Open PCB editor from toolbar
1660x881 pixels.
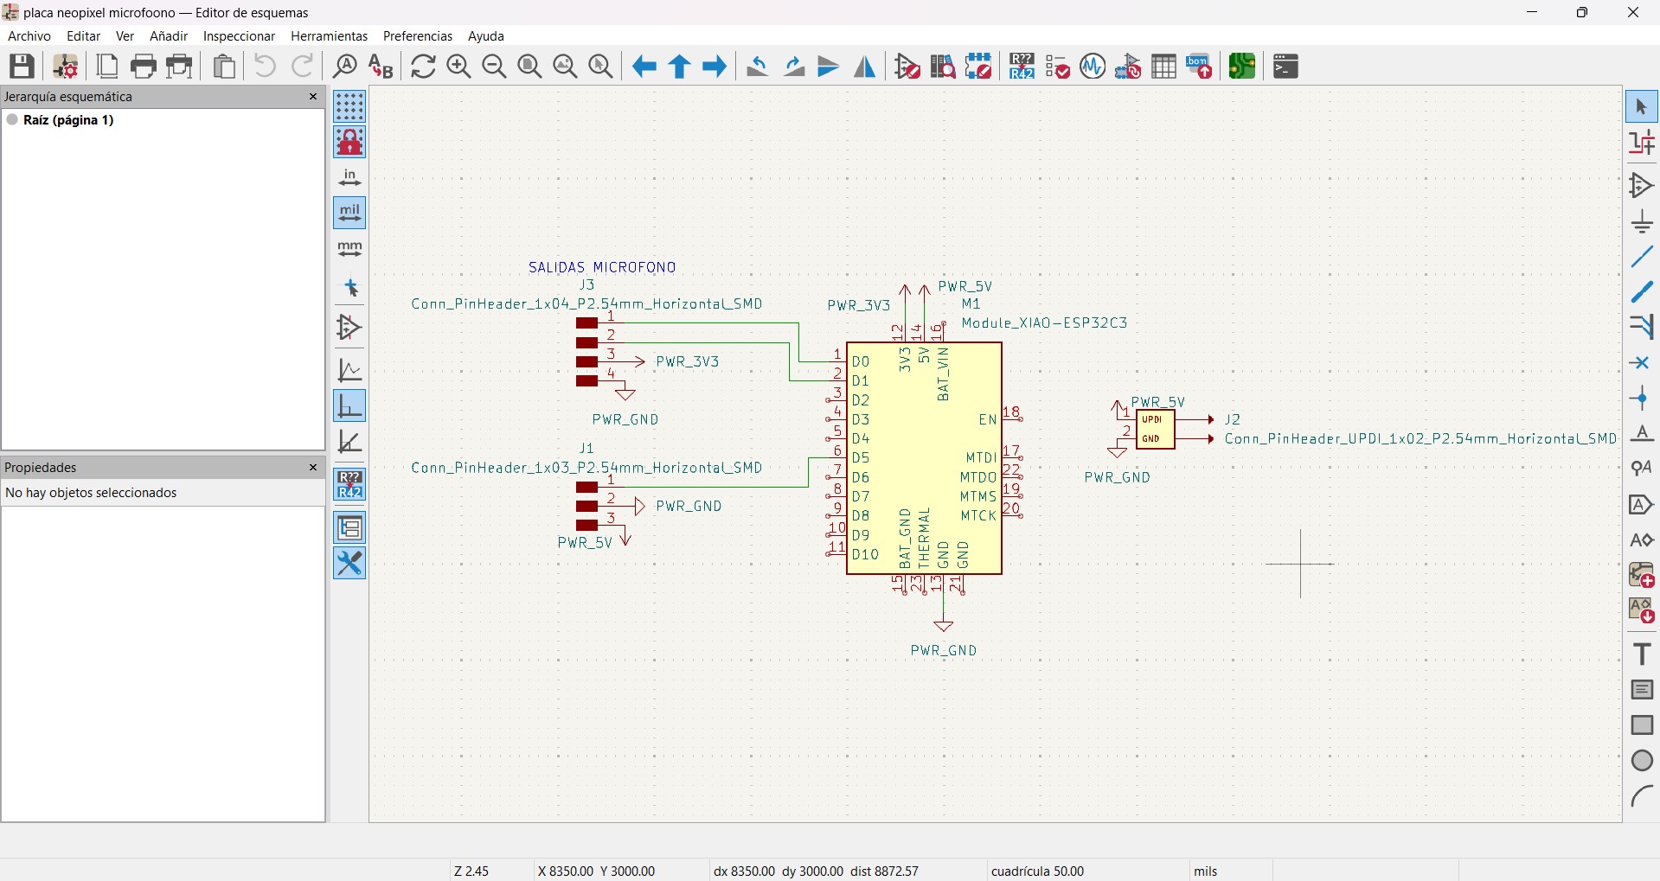tap(1242, 67)
